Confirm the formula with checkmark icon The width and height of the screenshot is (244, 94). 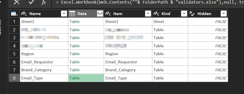pyautogui.click(x=31, y=2)
